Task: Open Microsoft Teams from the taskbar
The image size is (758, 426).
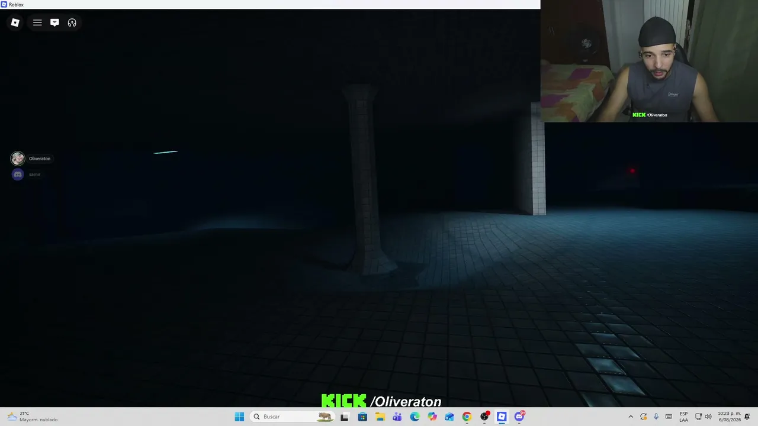Action: pyautogui.click(x=397, y=417)
